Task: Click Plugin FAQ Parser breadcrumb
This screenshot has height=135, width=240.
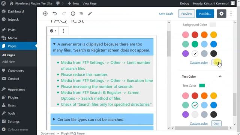Action: click(x=73, y=133)
